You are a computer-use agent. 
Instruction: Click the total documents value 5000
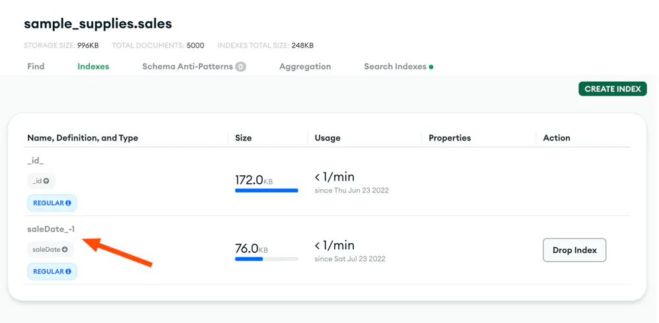[x=195, y=45]
